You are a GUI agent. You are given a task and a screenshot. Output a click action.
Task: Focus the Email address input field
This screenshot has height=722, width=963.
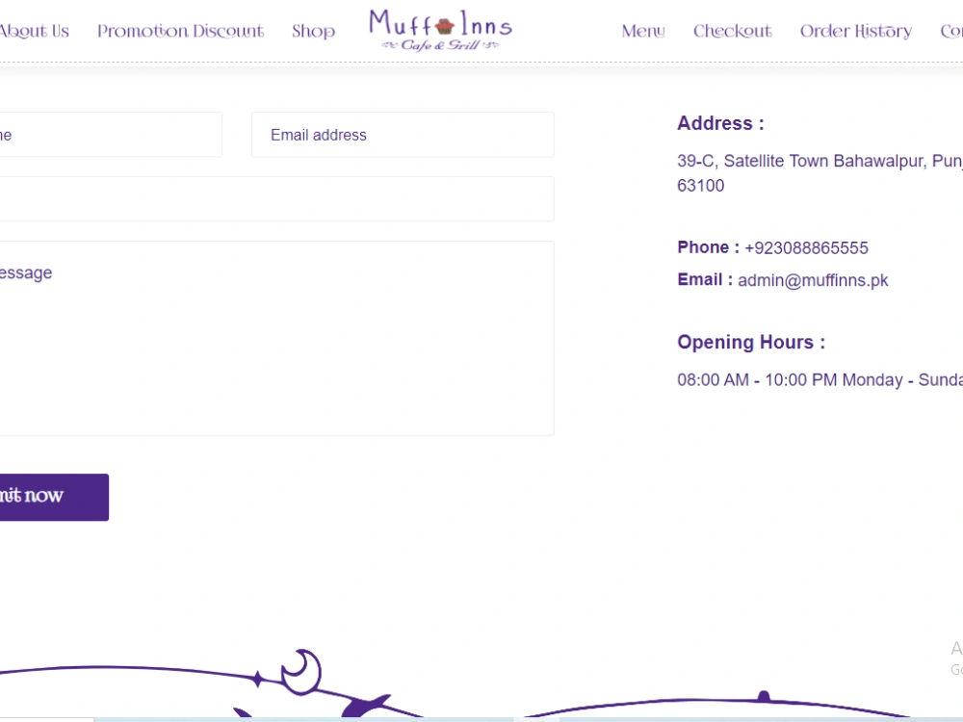(403, 135)
